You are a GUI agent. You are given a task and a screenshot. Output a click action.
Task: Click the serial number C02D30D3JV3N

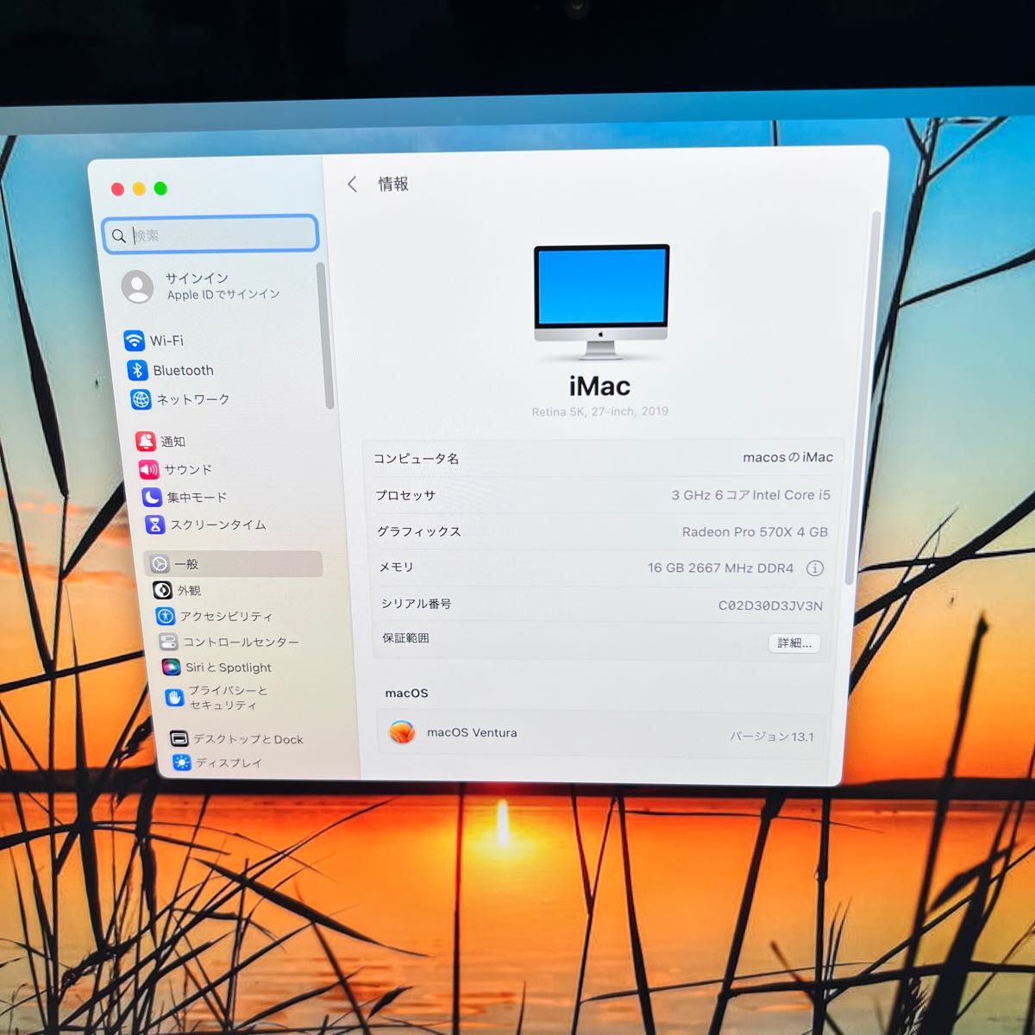pyautogui.click(x=770, y=605)
